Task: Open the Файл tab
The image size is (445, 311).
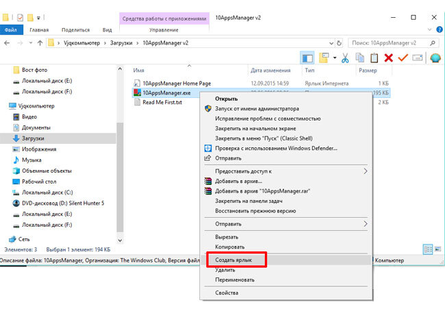Action: click(x=12, y=30)
